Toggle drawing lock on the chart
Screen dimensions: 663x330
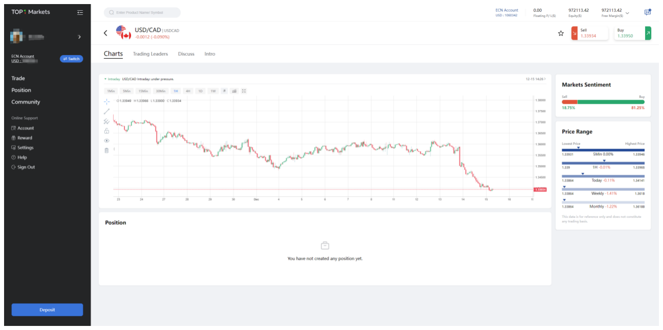[x=106, y=131]
